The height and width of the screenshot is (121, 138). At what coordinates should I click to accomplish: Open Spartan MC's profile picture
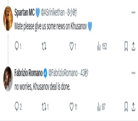(8, 18)
